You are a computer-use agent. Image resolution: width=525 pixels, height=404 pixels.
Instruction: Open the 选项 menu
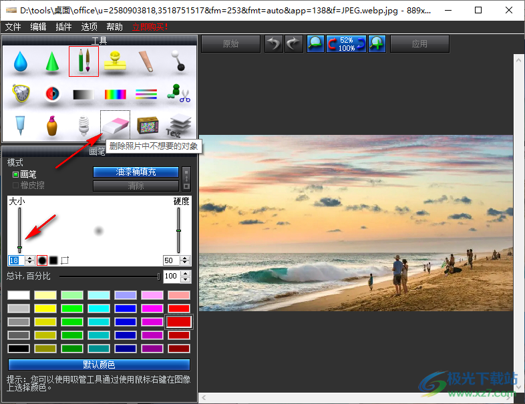click(x=89, y=27)
